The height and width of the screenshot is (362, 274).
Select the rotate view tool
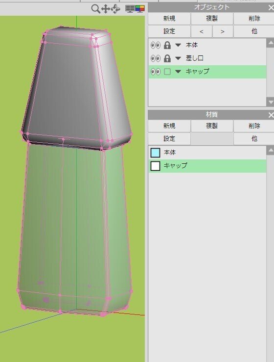(x=115, y=9)
